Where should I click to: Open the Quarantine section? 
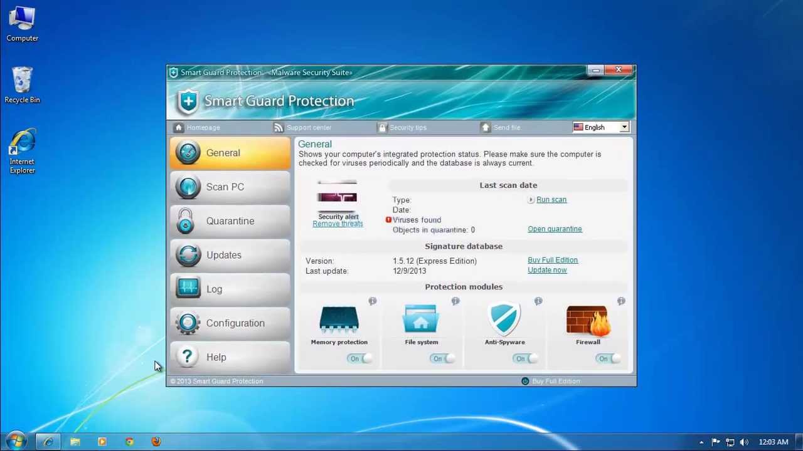pyautogui.click(x=230, y=221)
